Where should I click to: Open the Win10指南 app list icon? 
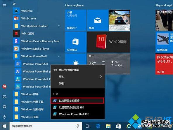click(16, 34)
